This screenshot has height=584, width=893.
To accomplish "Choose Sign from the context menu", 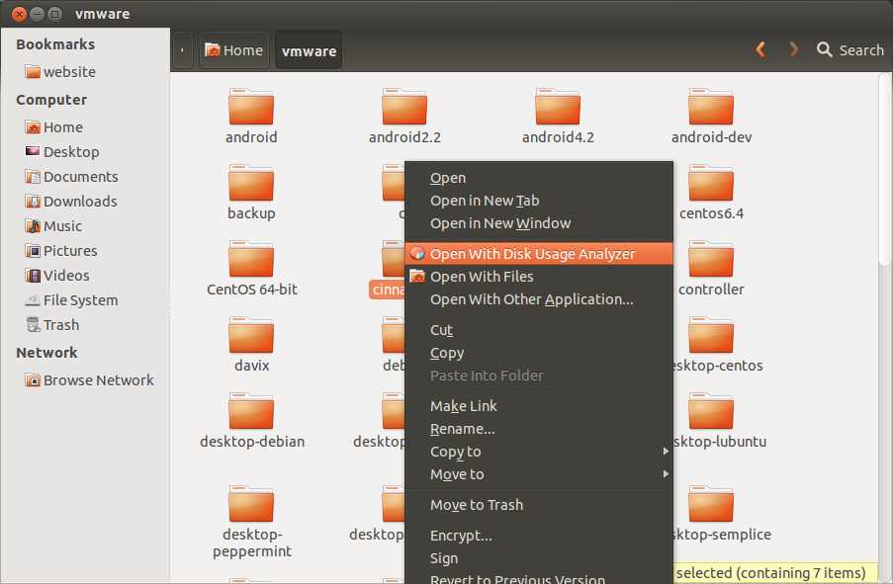I will (539, 558).
